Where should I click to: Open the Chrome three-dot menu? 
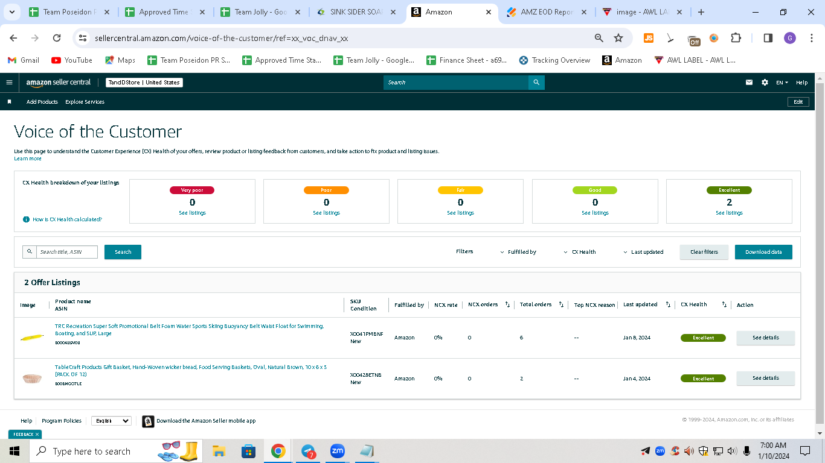811,38
